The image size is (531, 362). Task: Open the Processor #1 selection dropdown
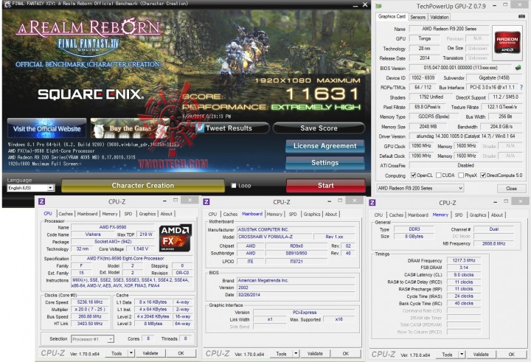[92, 338]
